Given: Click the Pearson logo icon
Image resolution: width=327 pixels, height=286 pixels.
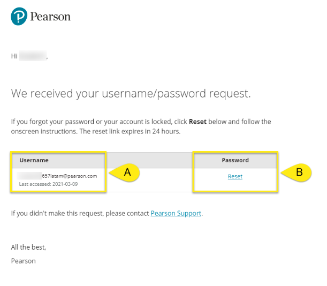Looking at the screenshot, I should (19, 16).
